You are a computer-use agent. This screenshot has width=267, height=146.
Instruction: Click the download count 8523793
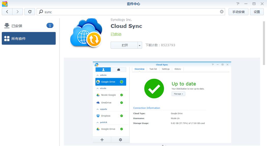click(x=168, y=45)
